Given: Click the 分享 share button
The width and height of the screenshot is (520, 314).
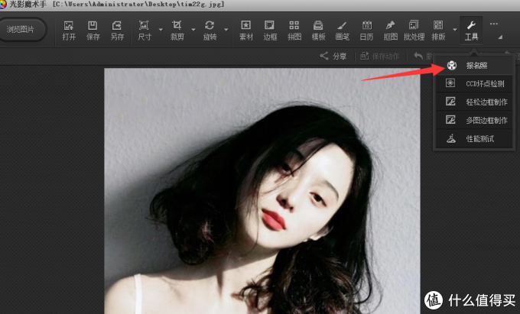Looking at the screenshot, I should point(333,56).
